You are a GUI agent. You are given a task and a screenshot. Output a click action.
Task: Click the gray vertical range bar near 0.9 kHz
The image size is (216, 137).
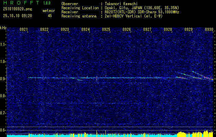[x=7, y=79]
